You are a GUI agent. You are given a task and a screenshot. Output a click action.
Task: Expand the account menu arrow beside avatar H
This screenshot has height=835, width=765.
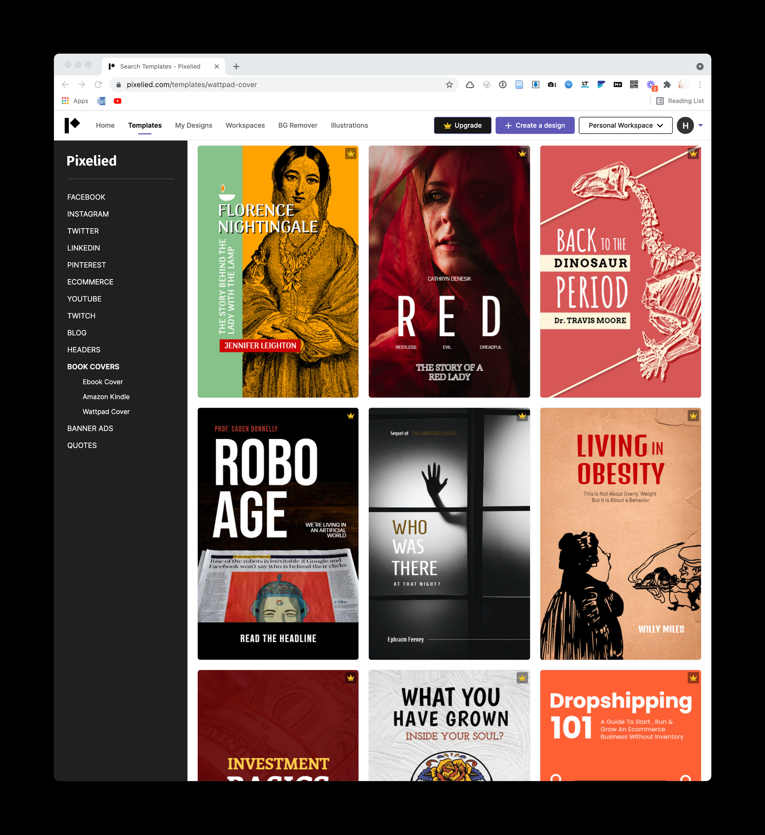(700, 125)
